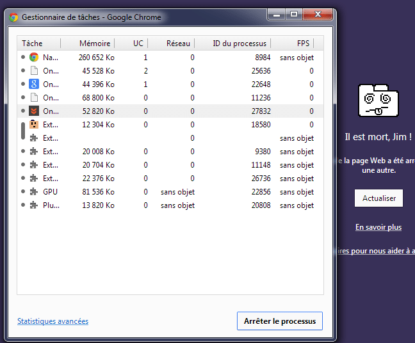Click memory value 44 396 Ko
Viewport: 415px width, 343px height.
coord(98,84)
